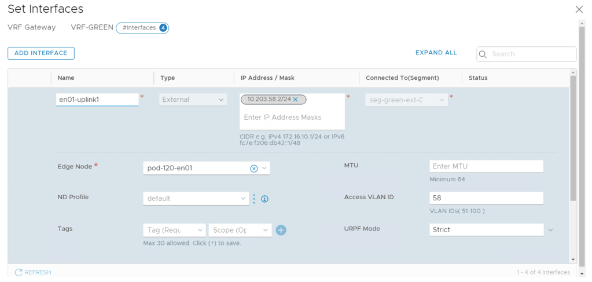Viewport: 592px width, 282px height.
Task: Click the Expand All link
Action: tap(436, 53)
